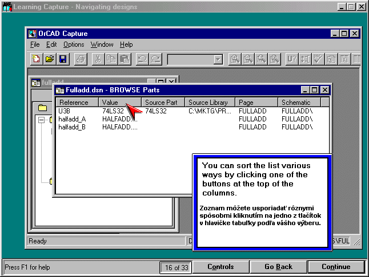The image size is (369, 277).
Task: Open the Window menu
Action: coord(102,44)
